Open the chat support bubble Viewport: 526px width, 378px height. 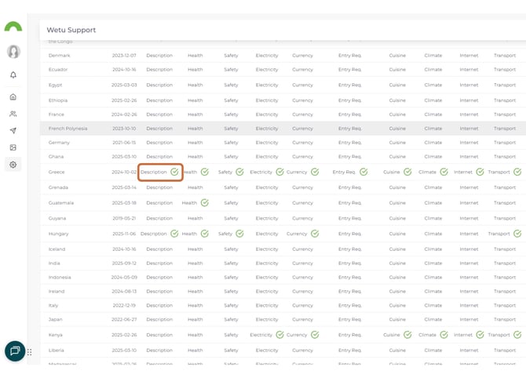coord(15,351)
